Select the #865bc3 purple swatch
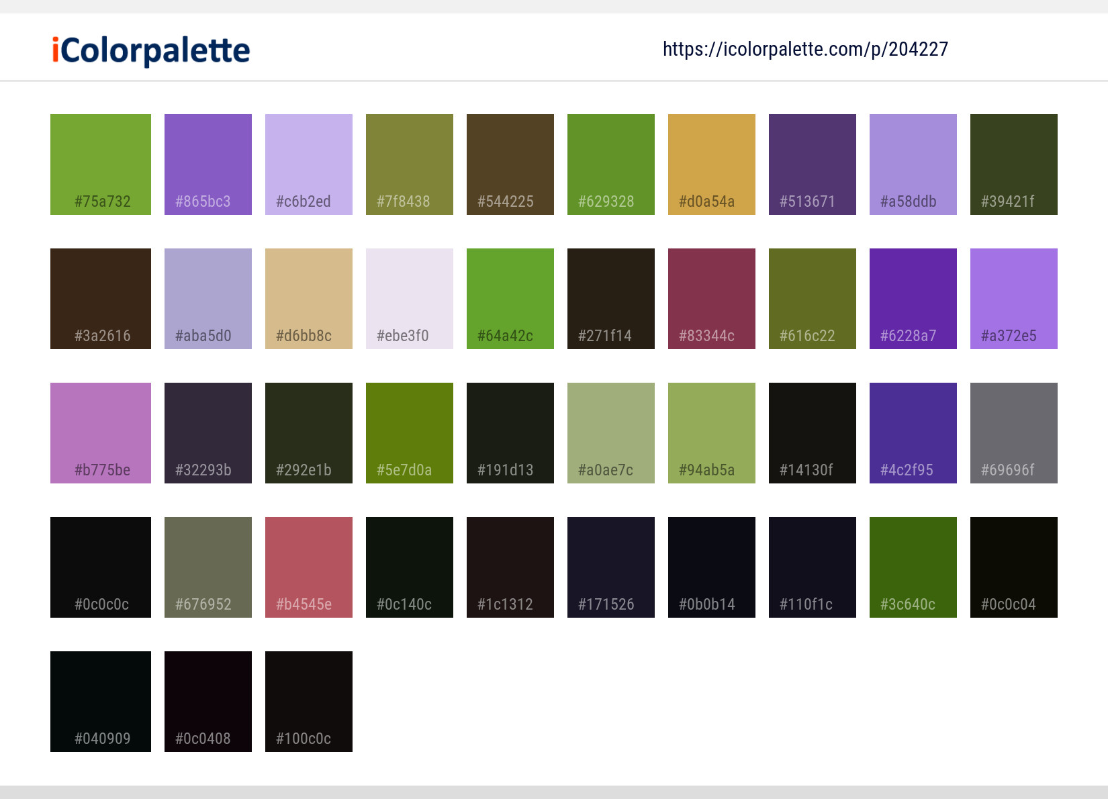1108x799 pixels. coord(207,164)
